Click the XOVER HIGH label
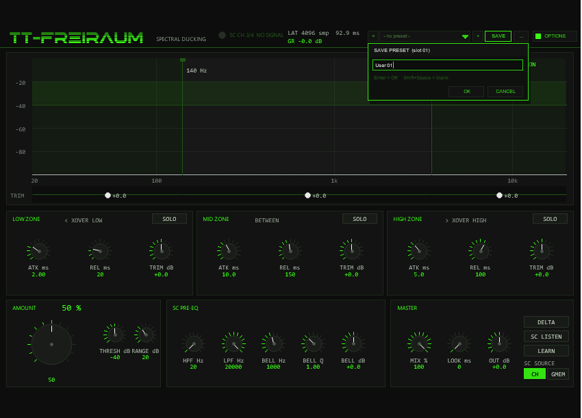 pyautogui.click(x=466, y=220)
